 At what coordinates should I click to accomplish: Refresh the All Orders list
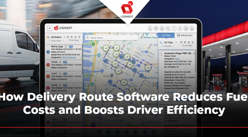(x=68, y=37)
